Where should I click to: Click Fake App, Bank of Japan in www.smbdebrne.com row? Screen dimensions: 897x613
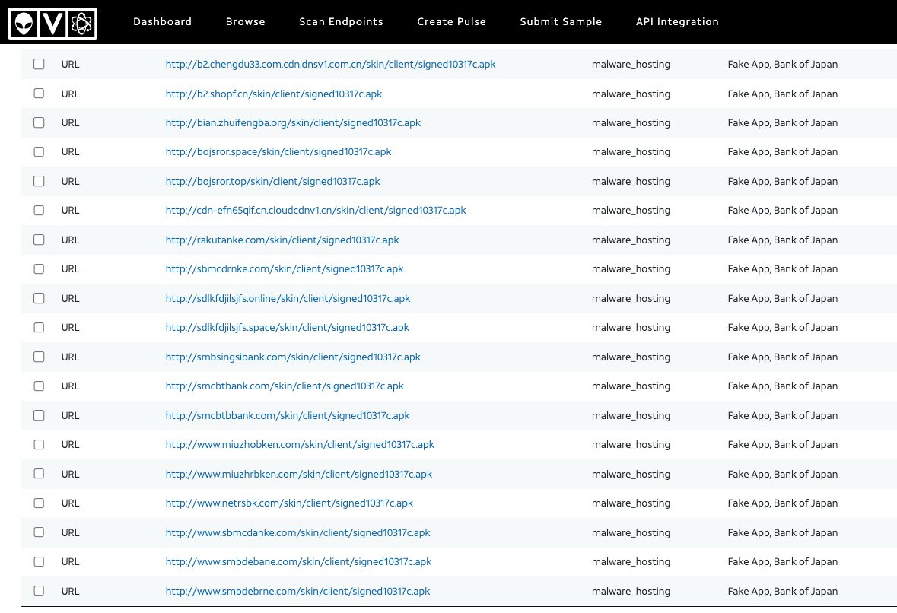tap(783, 592)
